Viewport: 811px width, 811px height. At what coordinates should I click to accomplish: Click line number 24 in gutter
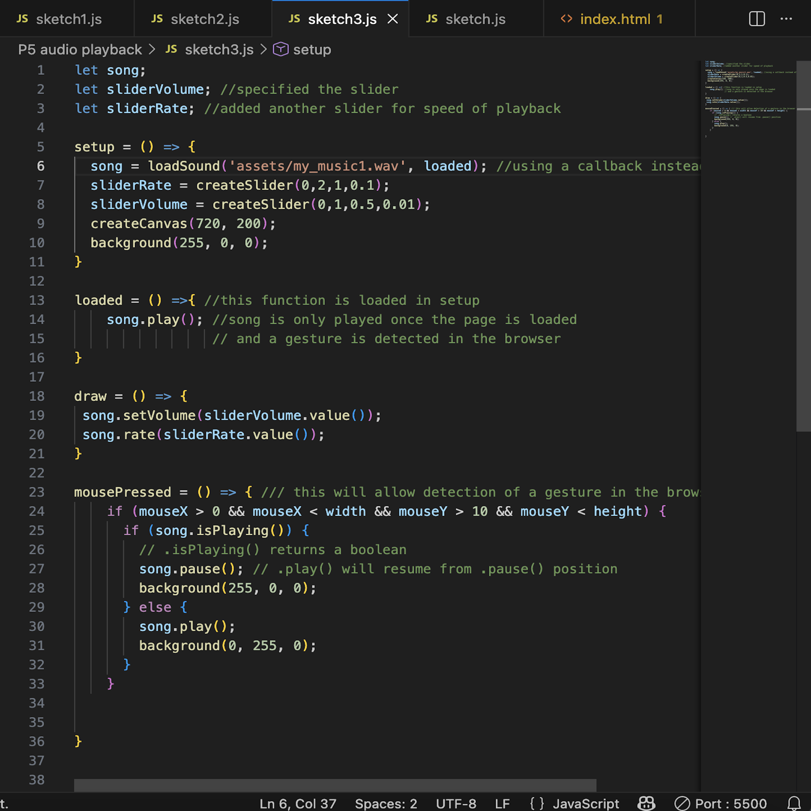tap(36, 511)
